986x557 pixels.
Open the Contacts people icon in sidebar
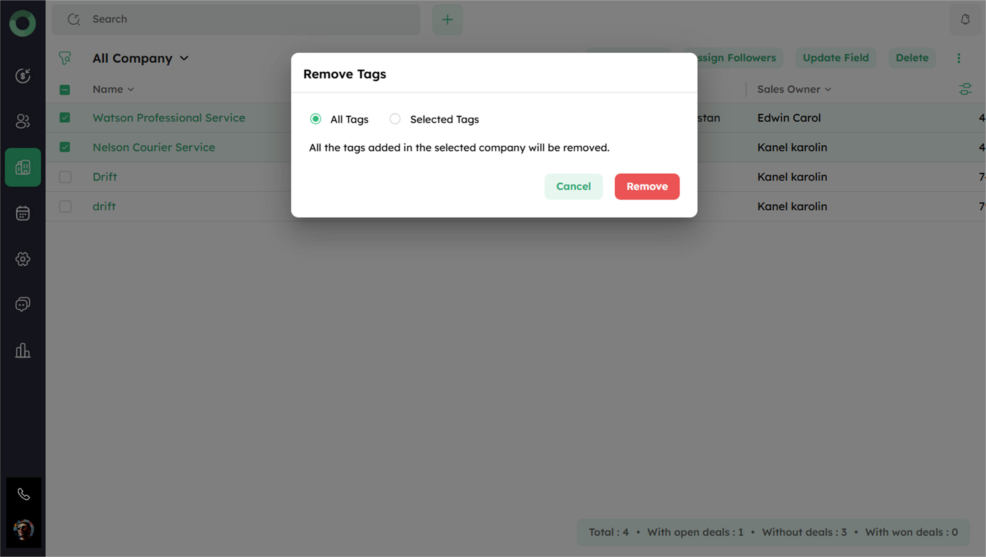[x=22, y=122]
